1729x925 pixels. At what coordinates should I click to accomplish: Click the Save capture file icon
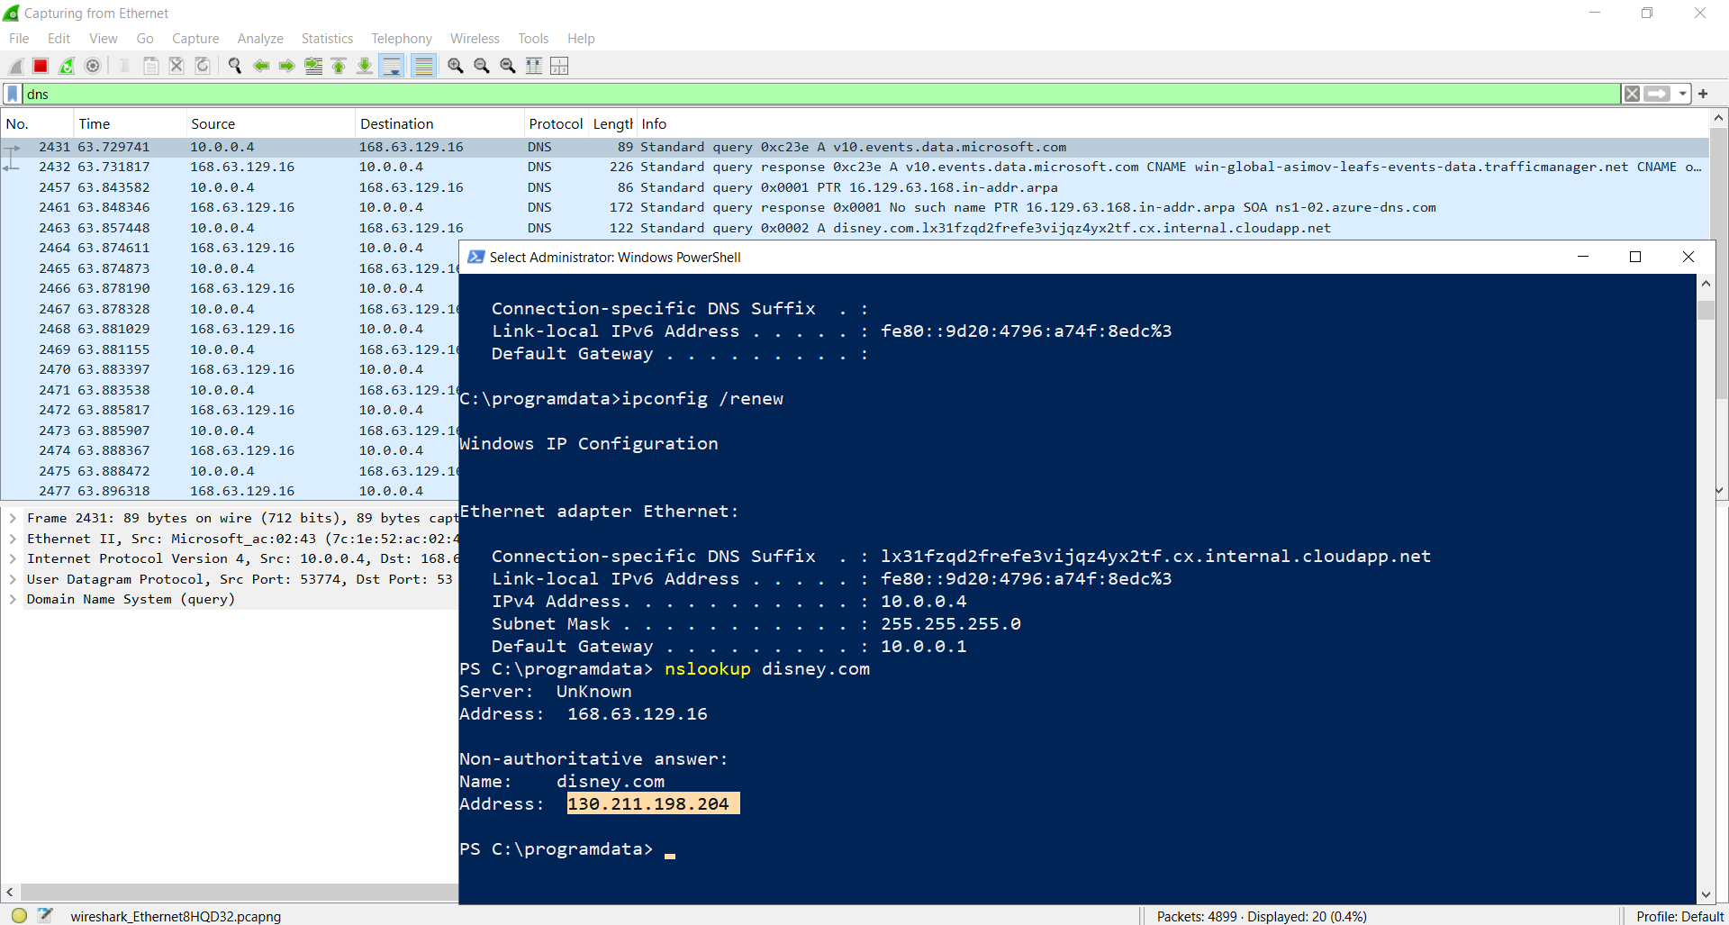pos(151,66)
